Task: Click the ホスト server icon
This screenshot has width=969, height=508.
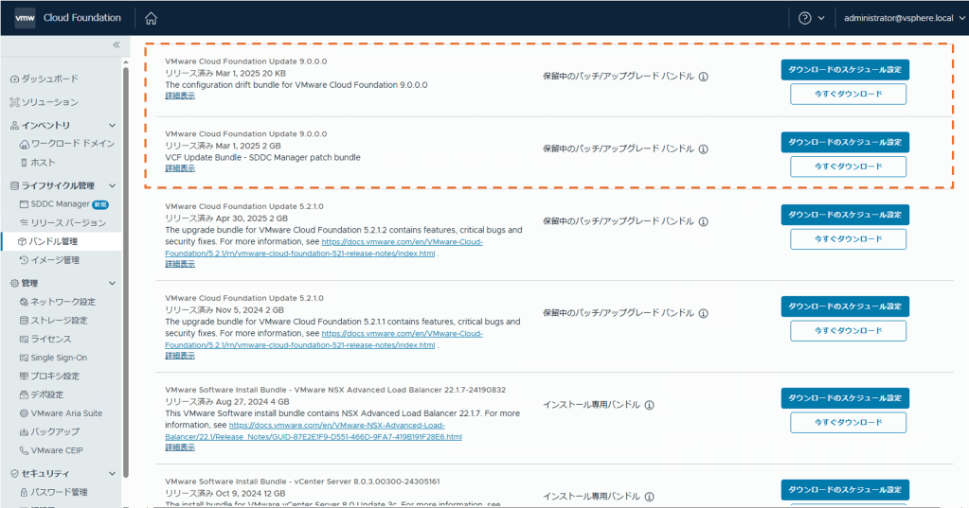Action: coord(24,163)
